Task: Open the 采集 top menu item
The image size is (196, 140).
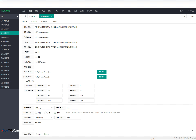Action: click(x=82, y=11)
